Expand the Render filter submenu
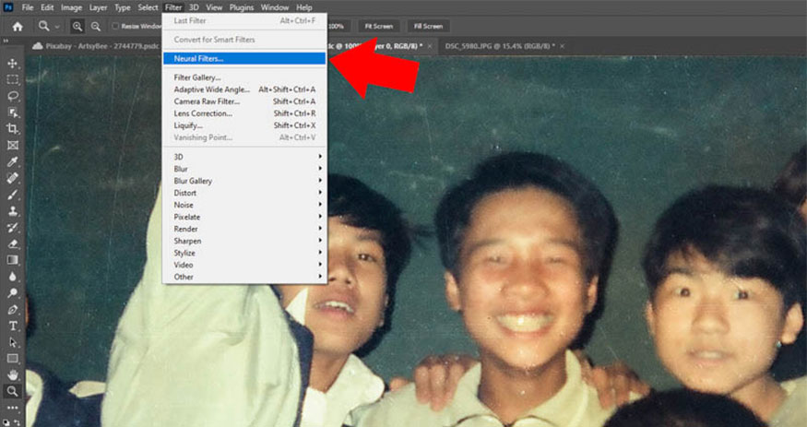The image size is (807, 427). 244,229
